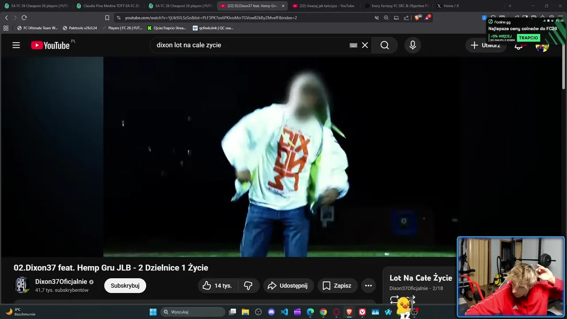Open the weather widget 0°C Bezchmurnie
Image resolution: width=567 pixels, height=319 pixels.
tap(20, 312)
